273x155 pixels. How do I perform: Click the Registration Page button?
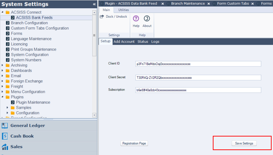[134, 143]
